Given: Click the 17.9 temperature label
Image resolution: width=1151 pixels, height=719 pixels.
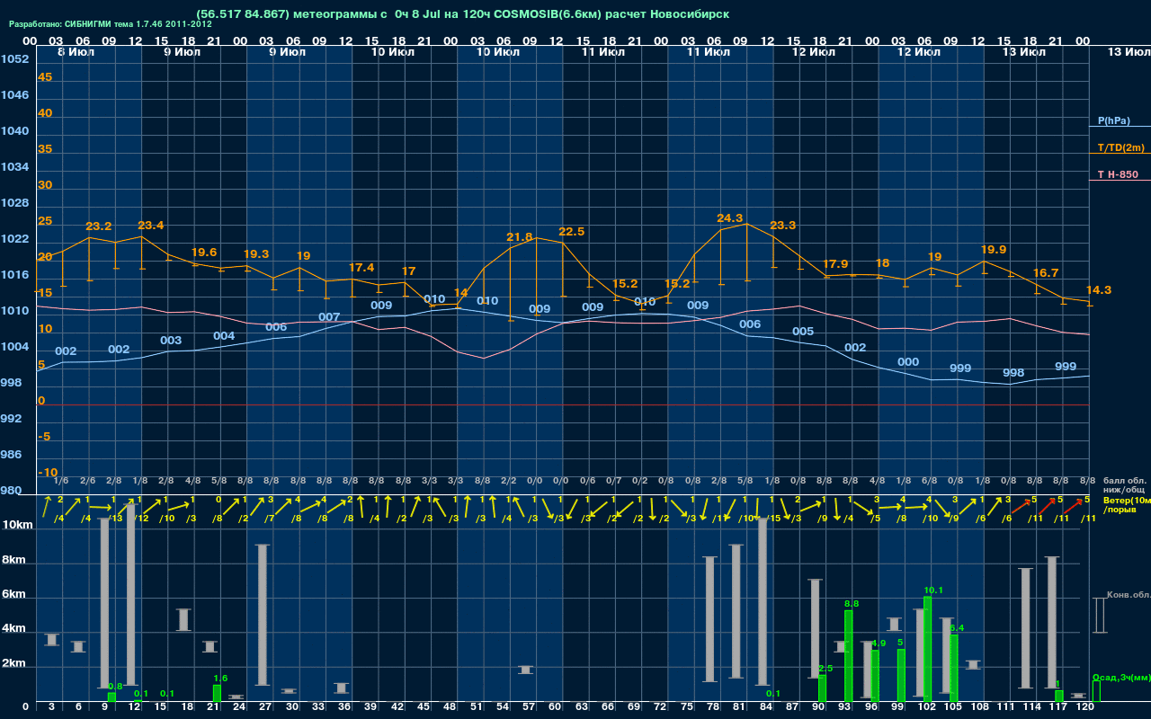Looking at the screenshot, I should coord(835,264).
